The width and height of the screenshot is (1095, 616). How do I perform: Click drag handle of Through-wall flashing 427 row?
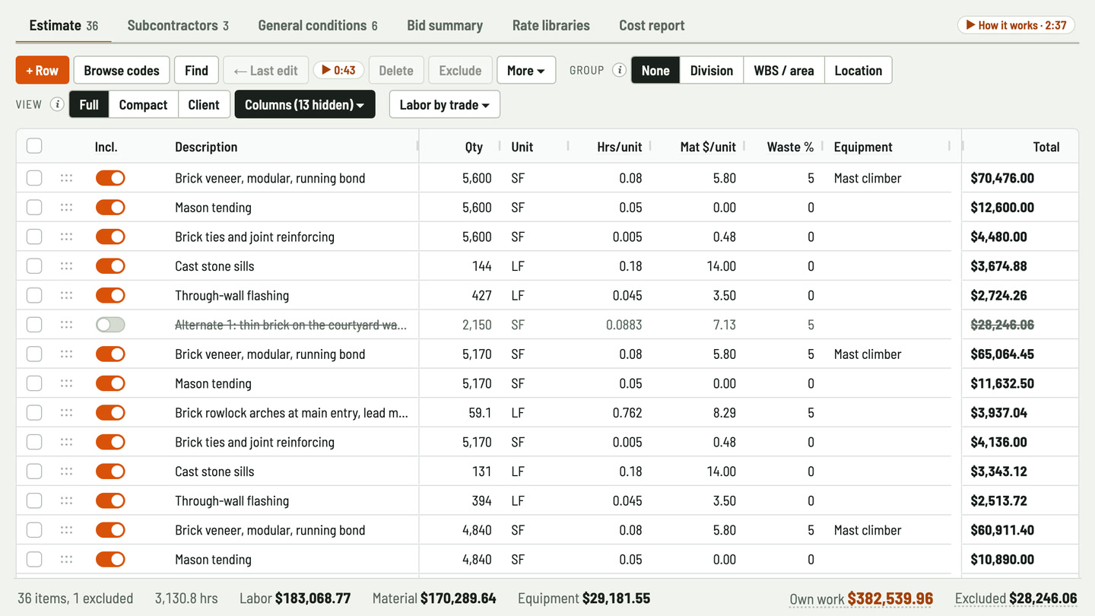pyautogui.click(x=66, y=295)
